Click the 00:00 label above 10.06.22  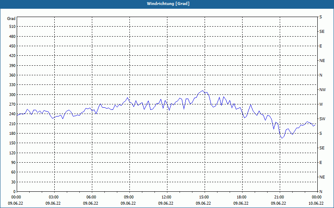tap(318, 197)
